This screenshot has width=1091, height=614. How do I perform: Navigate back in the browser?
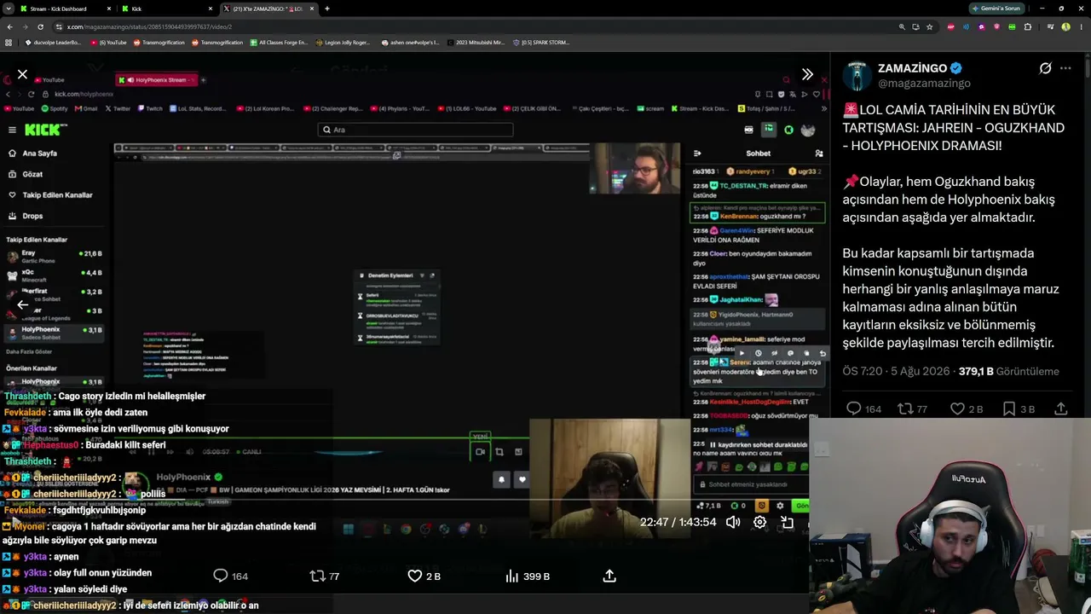[9, 26]
